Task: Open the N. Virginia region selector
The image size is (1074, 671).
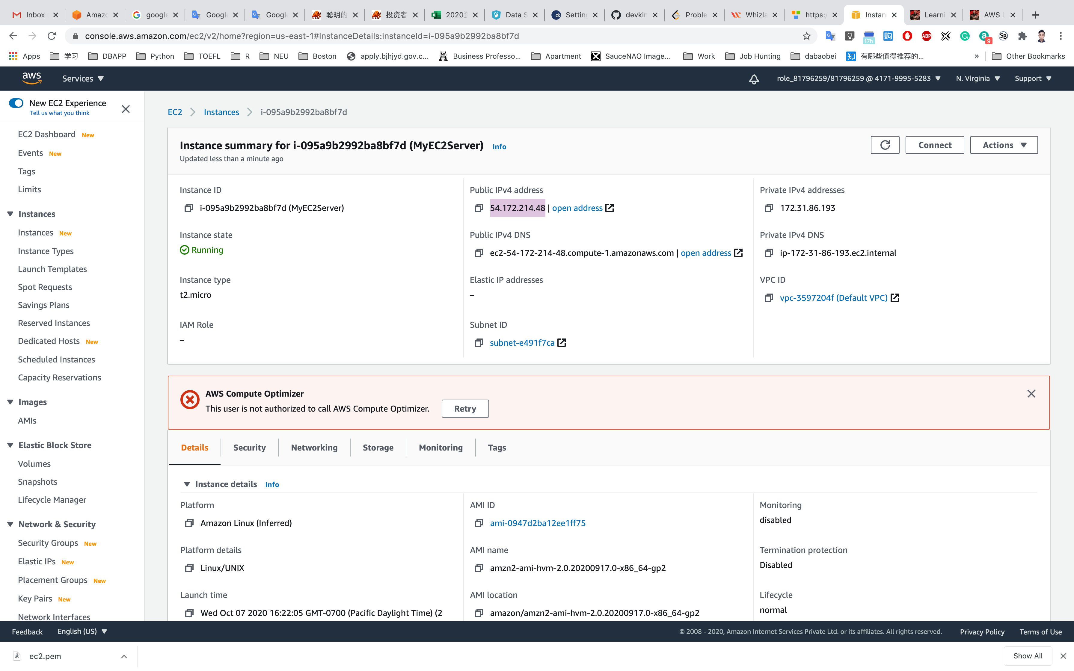Action: tap(977, 78)
